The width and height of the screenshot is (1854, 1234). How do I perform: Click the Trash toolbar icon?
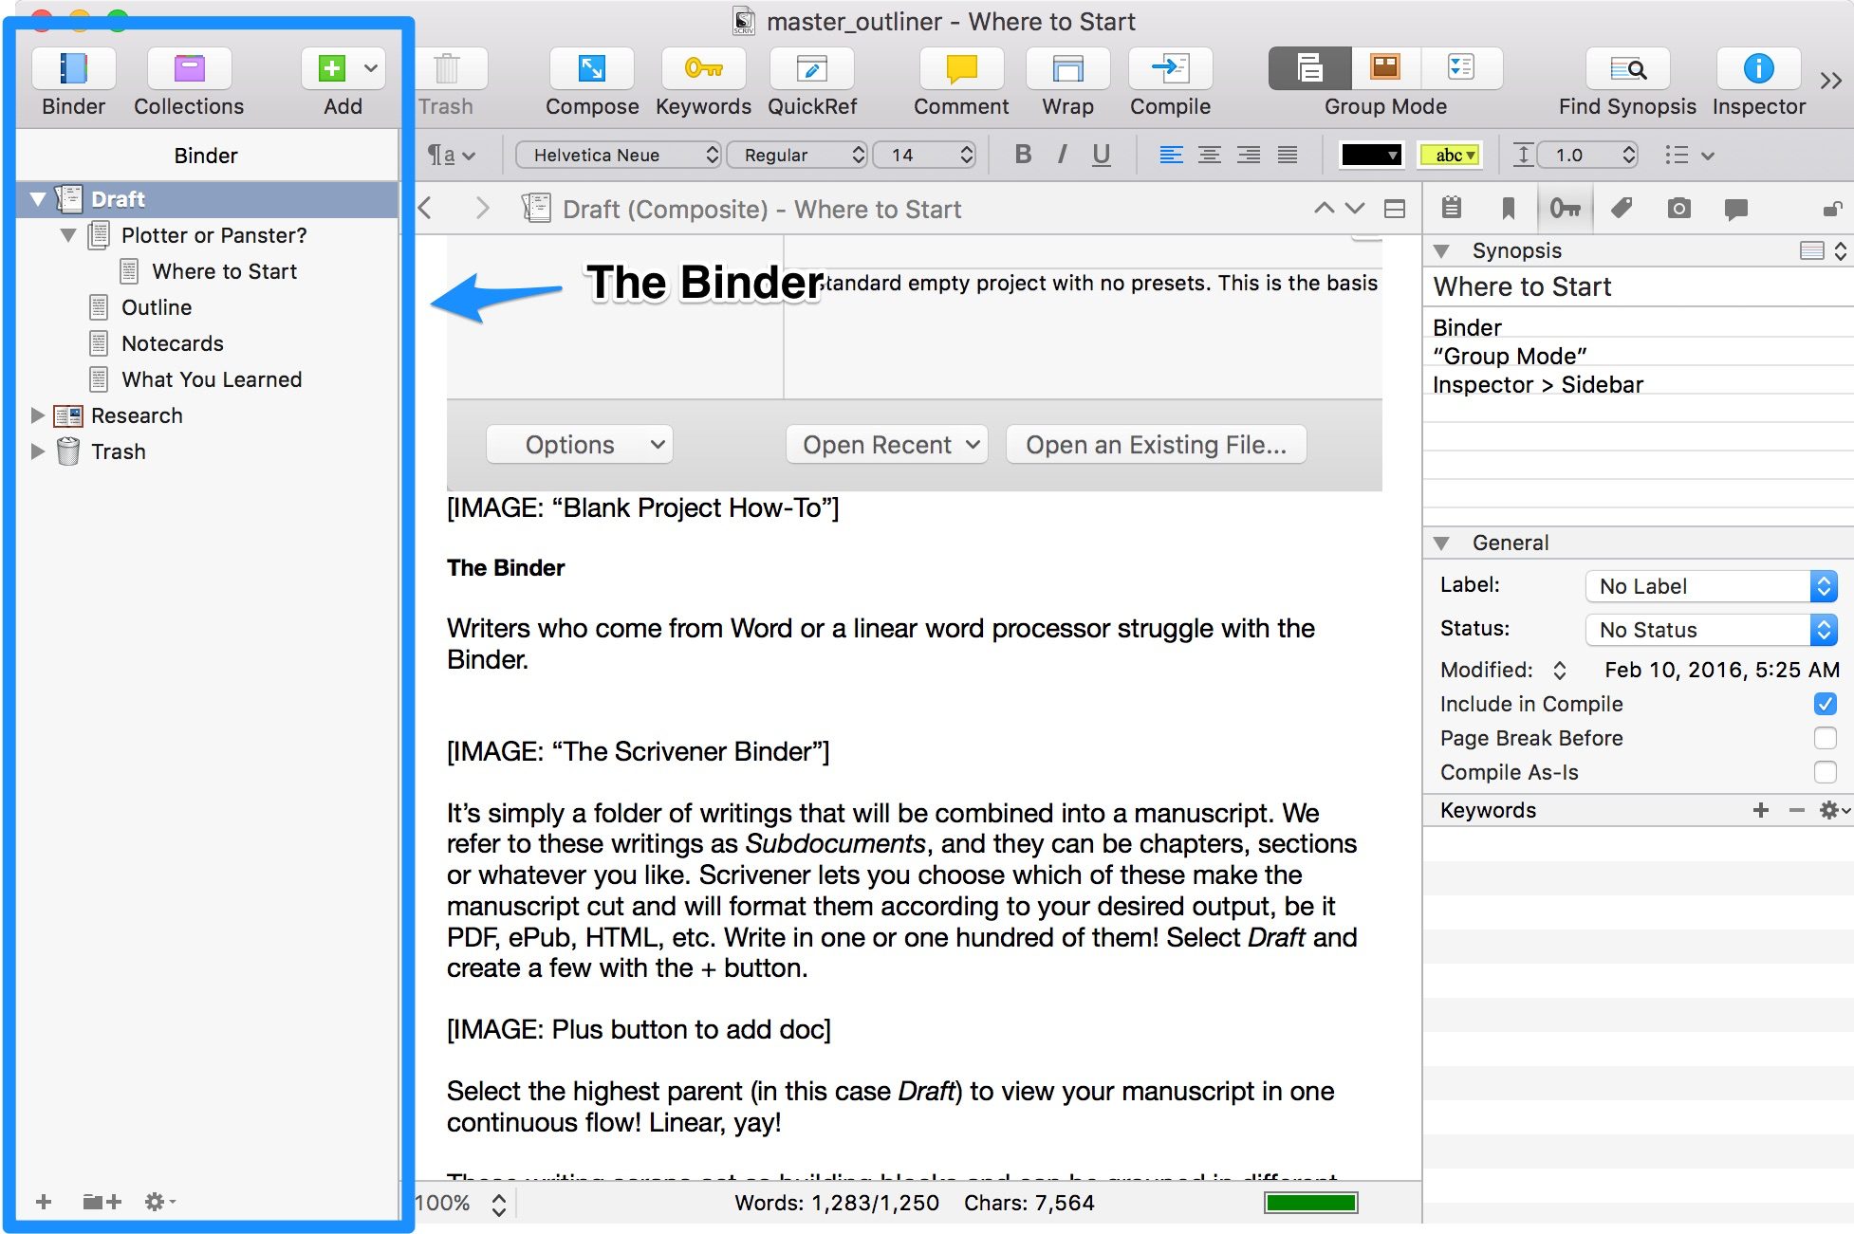pos(446,69)
